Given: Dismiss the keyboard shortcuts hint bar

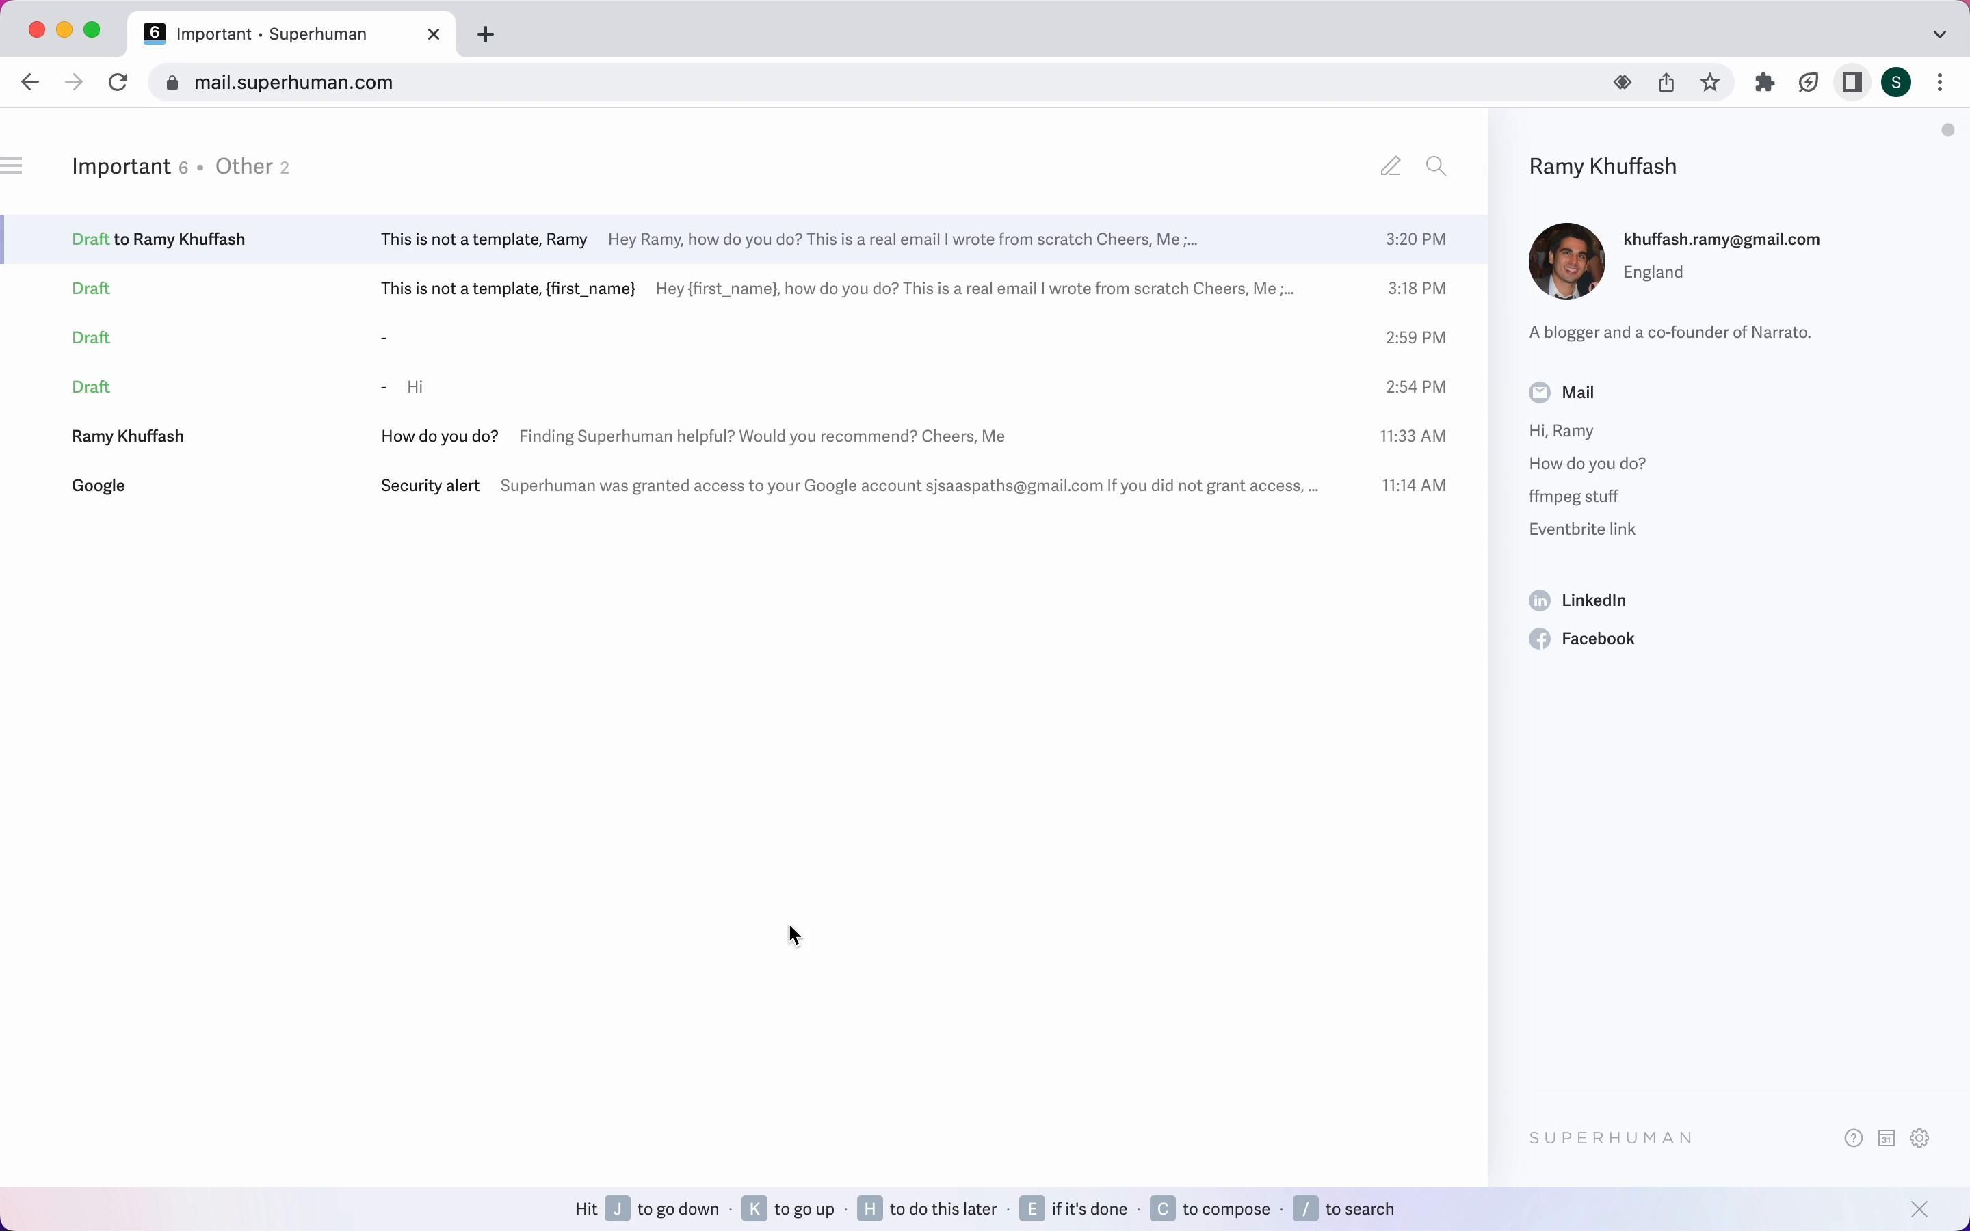Looking at the screenshot, I should pos(1919,1209).
